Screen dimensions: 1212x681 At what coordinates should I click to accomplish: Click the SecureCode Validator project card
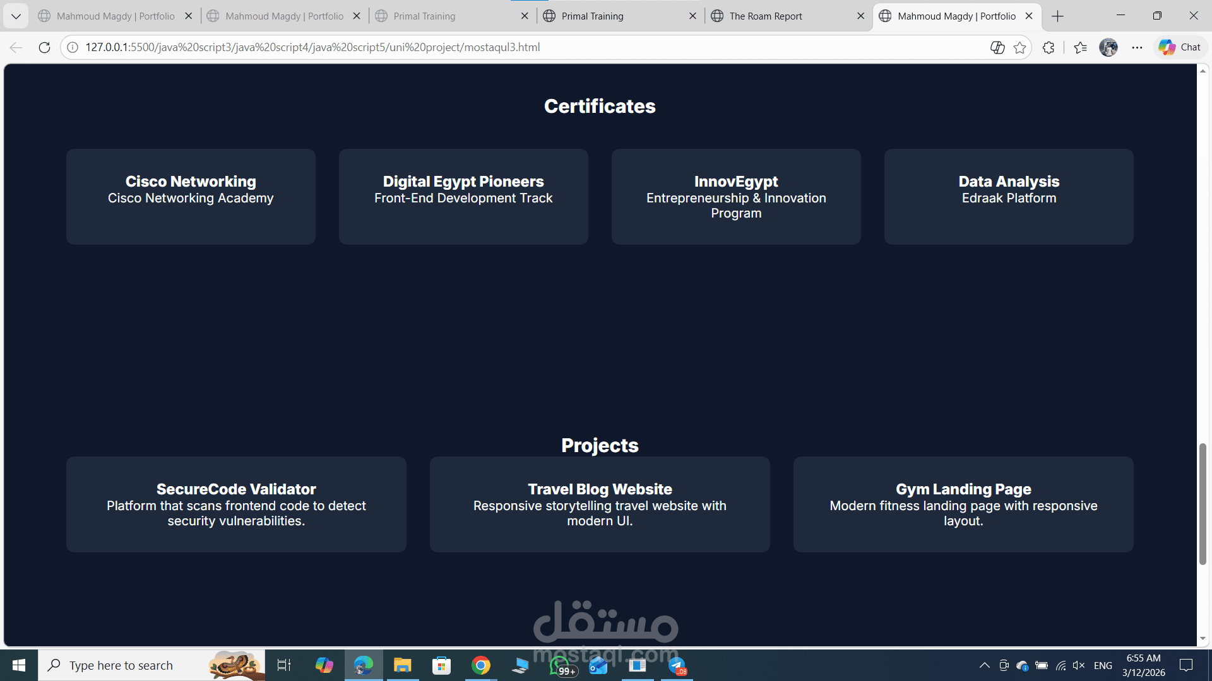coord(236,504)
